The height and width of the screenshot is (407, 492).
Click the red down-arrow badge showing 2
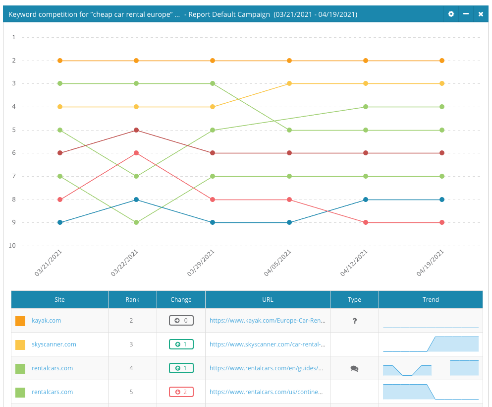point(181,392)
